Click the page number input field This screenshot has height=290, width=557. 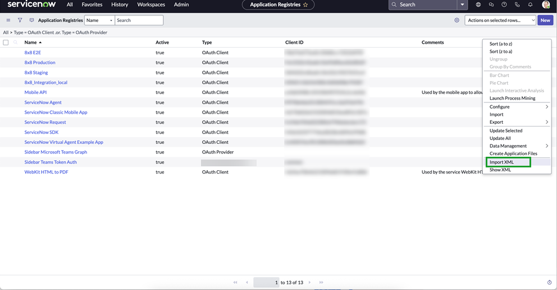point(266,282)
